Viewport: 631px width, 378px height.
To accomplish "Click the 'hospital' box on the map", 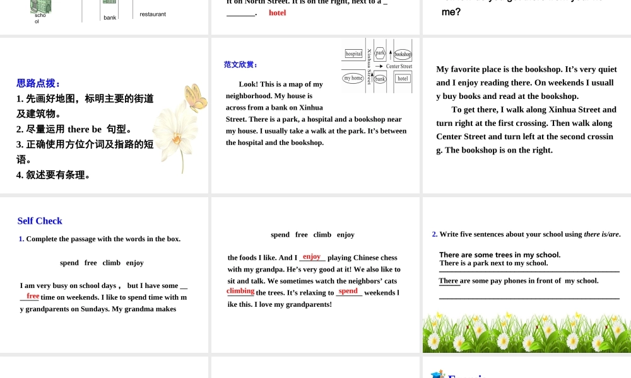I will (x=354, y=54).
